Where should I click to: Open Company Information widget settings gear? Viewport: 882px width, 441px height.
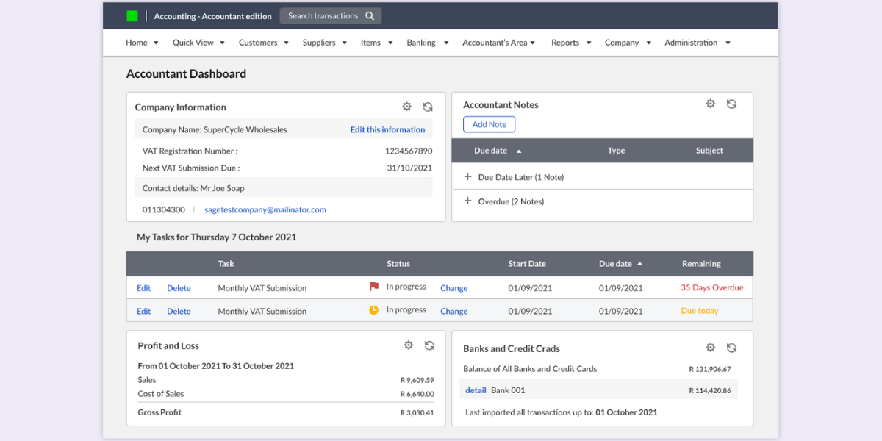coord(406,107)
